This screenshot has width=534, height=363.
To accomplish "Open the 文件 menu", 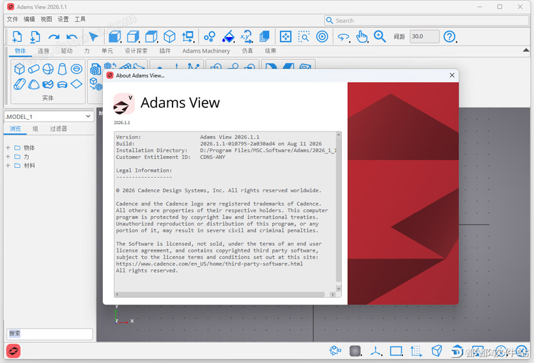I will pos(12,20).
